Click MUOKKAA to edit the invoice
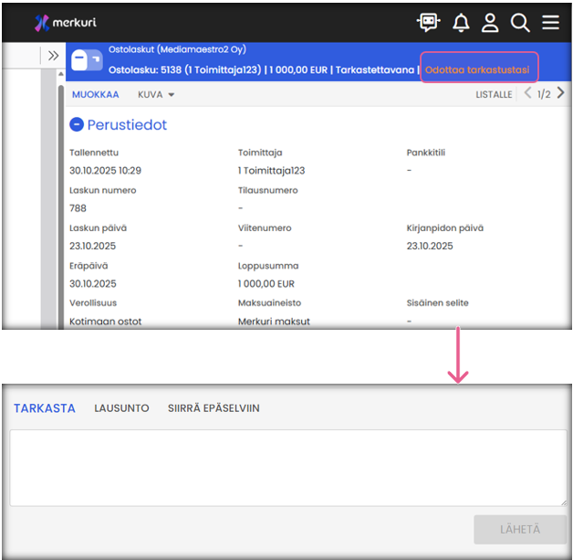Screen dimensions: 573x560 96,94
